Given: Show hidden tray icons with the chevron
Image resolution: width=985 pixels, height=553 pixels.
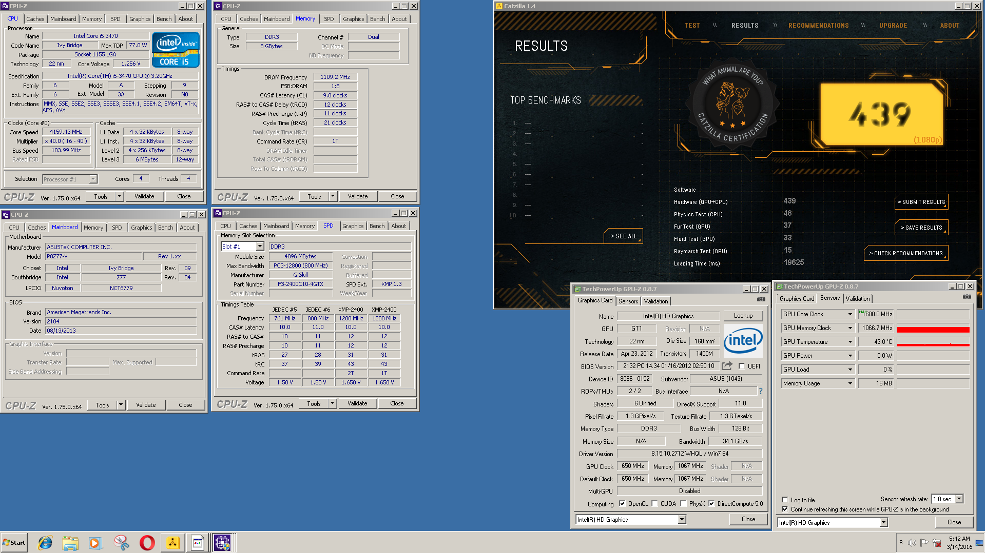Looking at the screenshot, I should pyautogui.click(x=901, y=542).
